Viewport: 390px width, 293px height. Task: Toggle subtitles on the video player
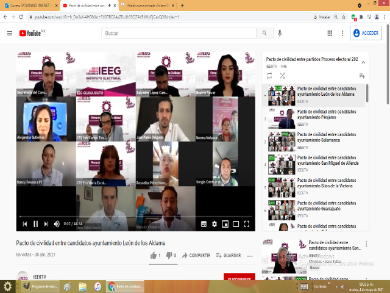pos(203,224)
